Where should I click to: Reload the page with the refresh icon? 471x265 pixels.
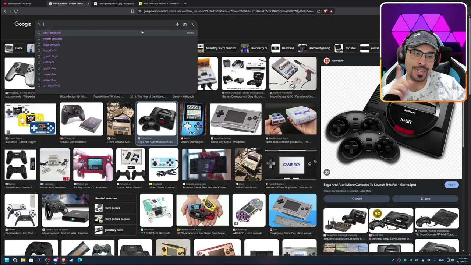click(x=16, y=11)
